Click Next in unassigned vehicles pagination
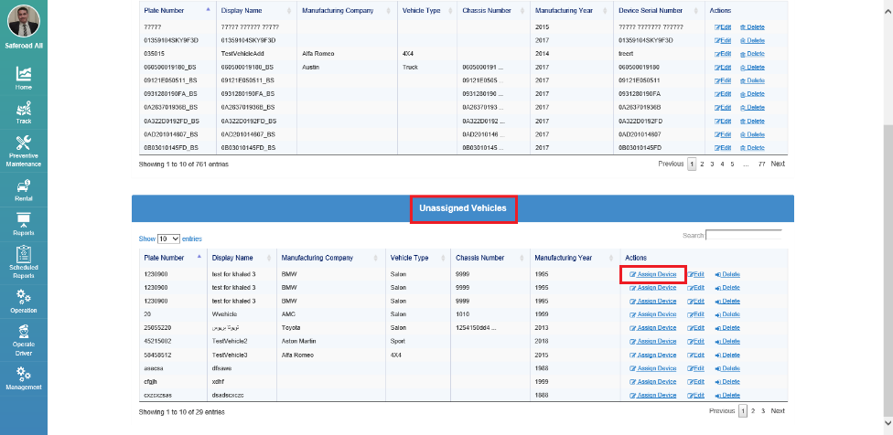Viewport: 893px width, 435px height. [778, 411]
